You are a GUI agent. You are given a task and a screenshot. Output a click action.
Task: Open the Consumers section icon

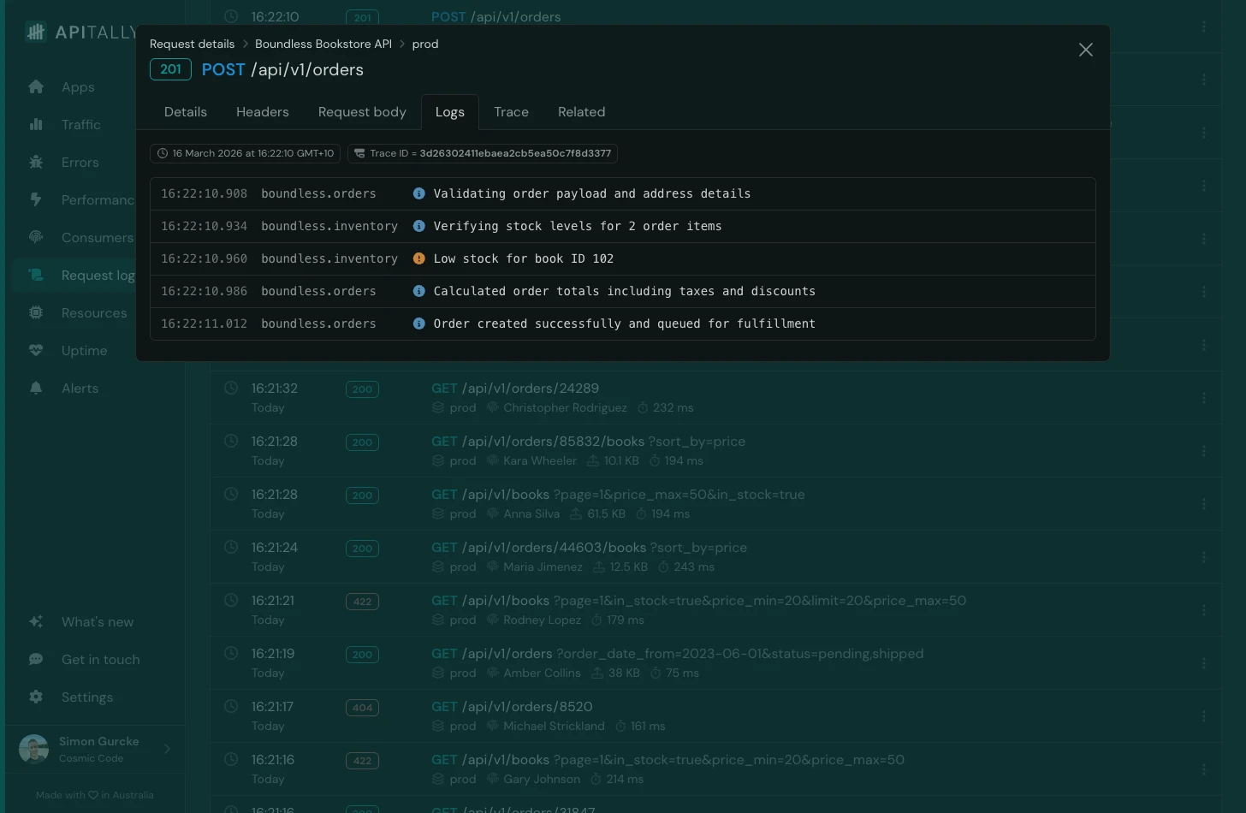click(x=36, y=237)
